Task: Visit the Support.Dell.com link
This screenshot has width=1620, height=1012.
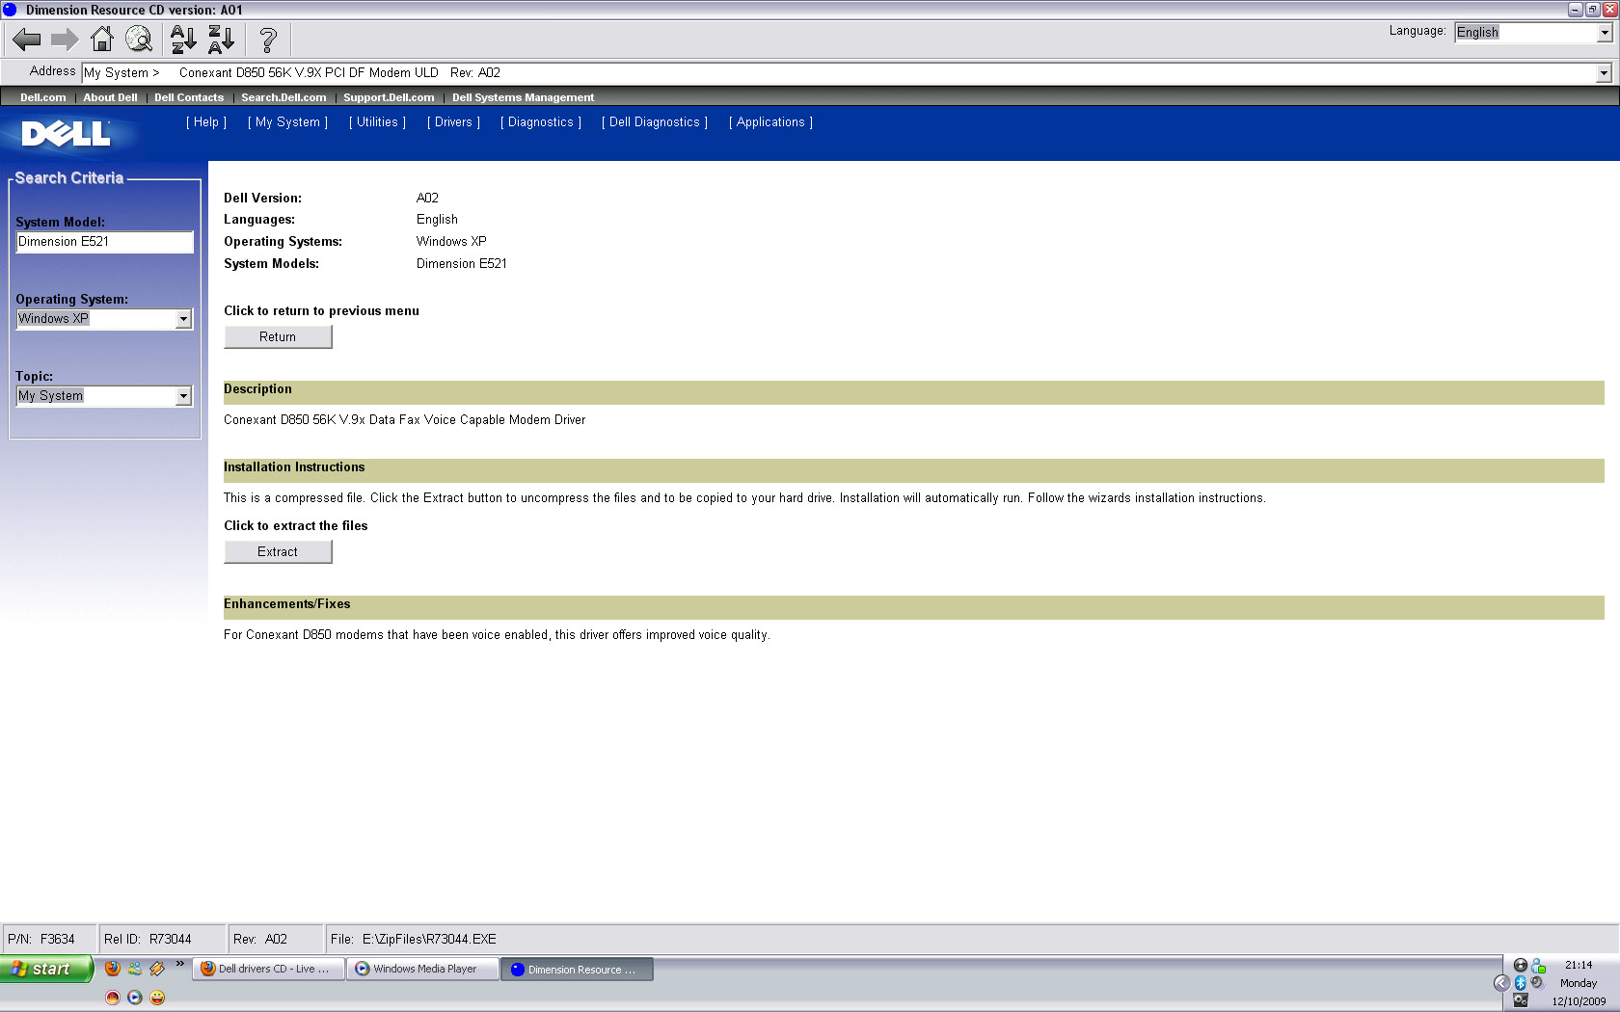Action: (x=389, y=97)
